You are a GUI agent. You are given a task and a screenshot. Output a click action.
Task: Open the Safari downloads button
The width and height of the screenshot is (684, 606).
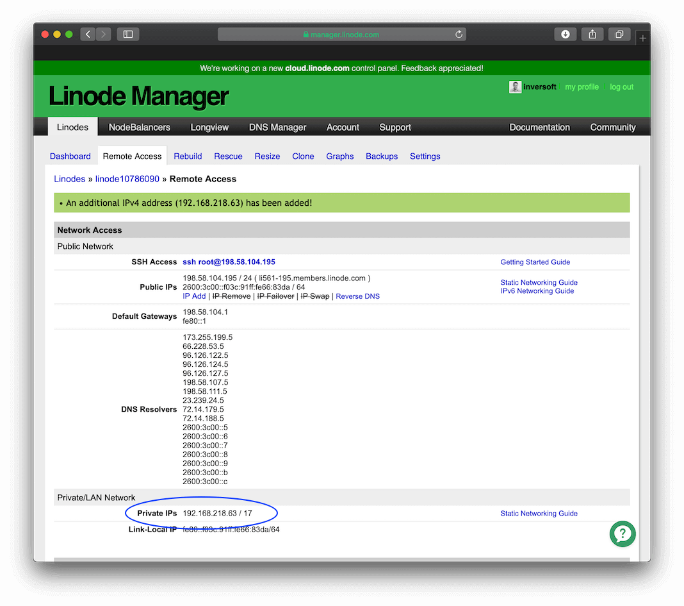pos(566,34)
